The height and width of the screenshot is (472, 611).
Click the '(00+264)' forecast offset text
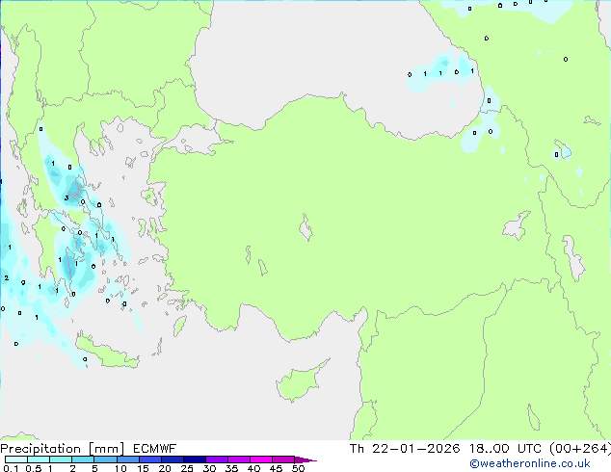pyautogui.click(x=580, y=449)
